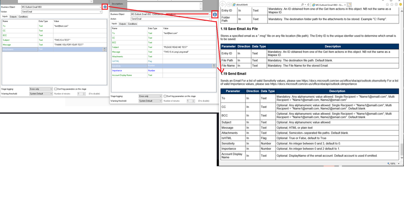Go back in Internet Explorer

(223, 4)
